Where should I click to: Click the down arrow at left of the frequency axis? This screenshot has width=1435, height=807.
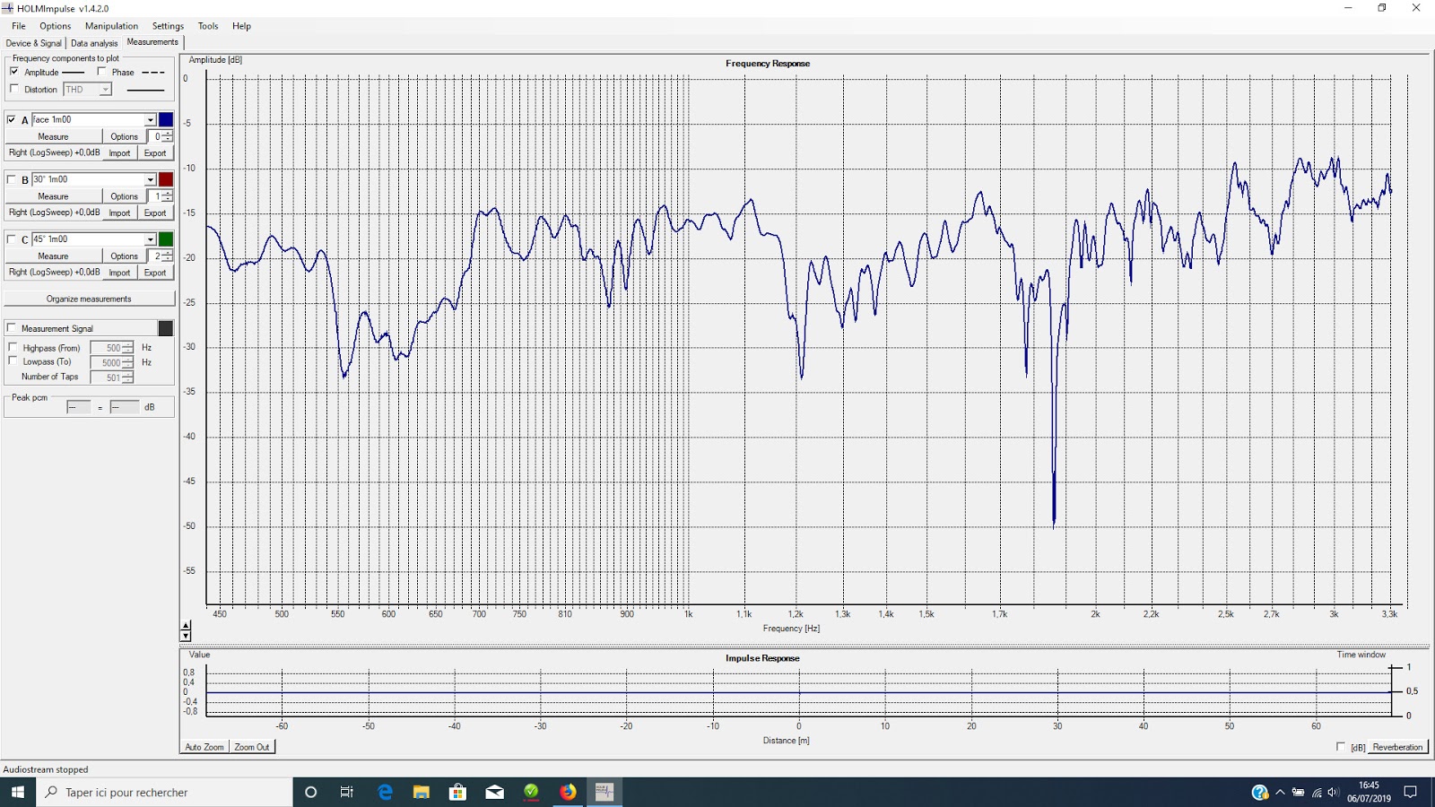click(x=186, y=636)
